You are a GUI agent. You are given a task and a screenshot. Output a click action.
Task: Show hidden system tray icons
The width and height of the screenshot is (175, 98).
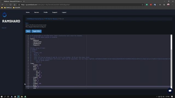157,97
